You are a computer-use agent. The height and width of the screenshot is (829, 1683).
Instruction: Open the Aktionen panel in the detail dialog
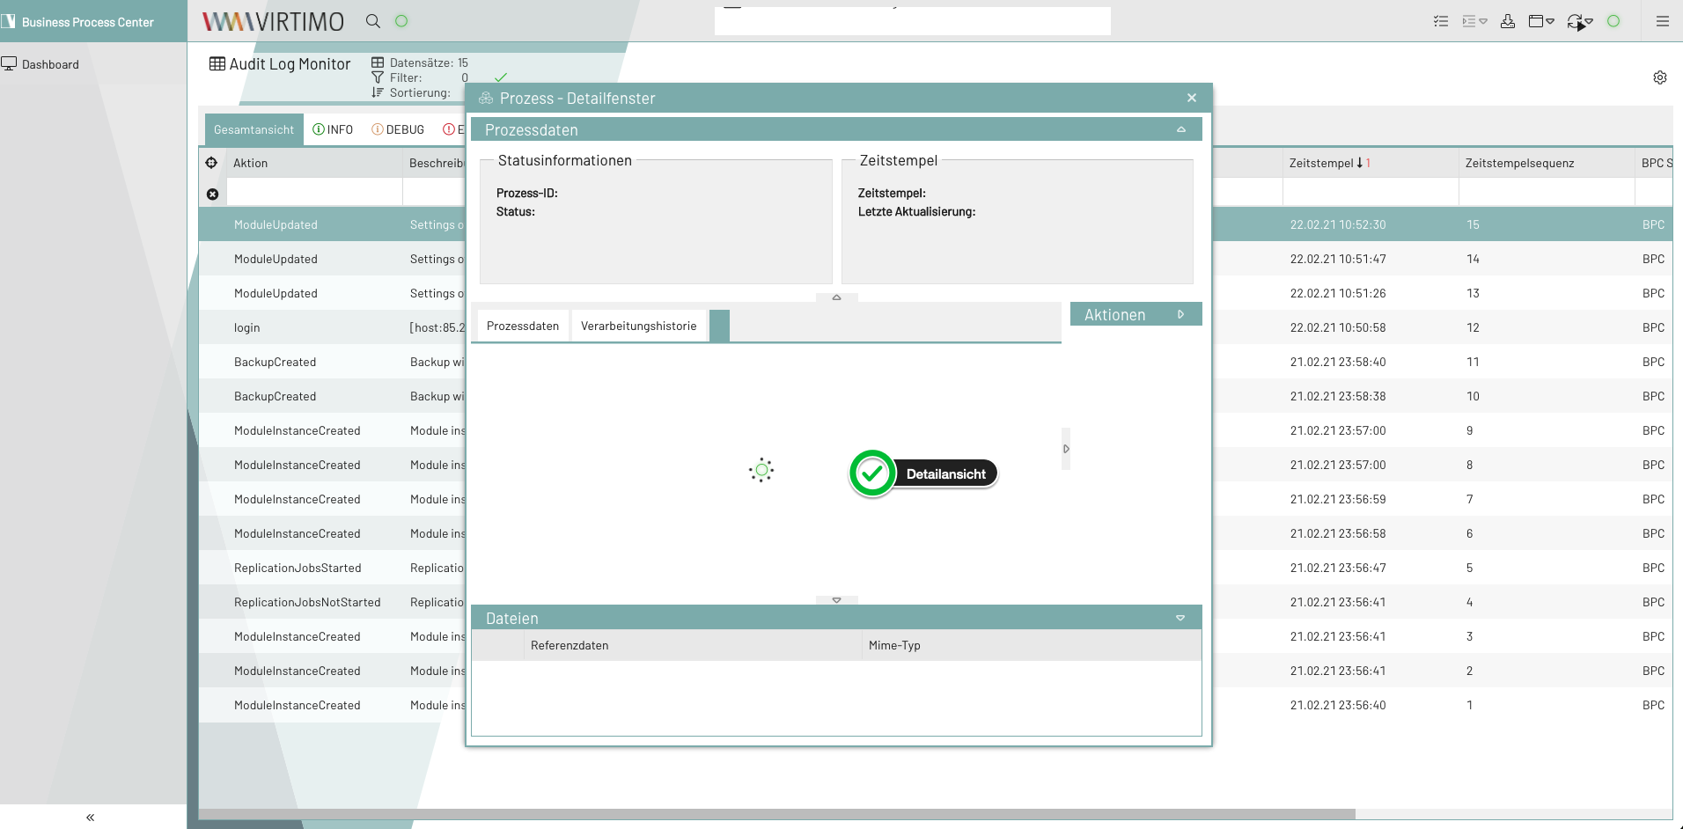click(x=1135, y=314)
